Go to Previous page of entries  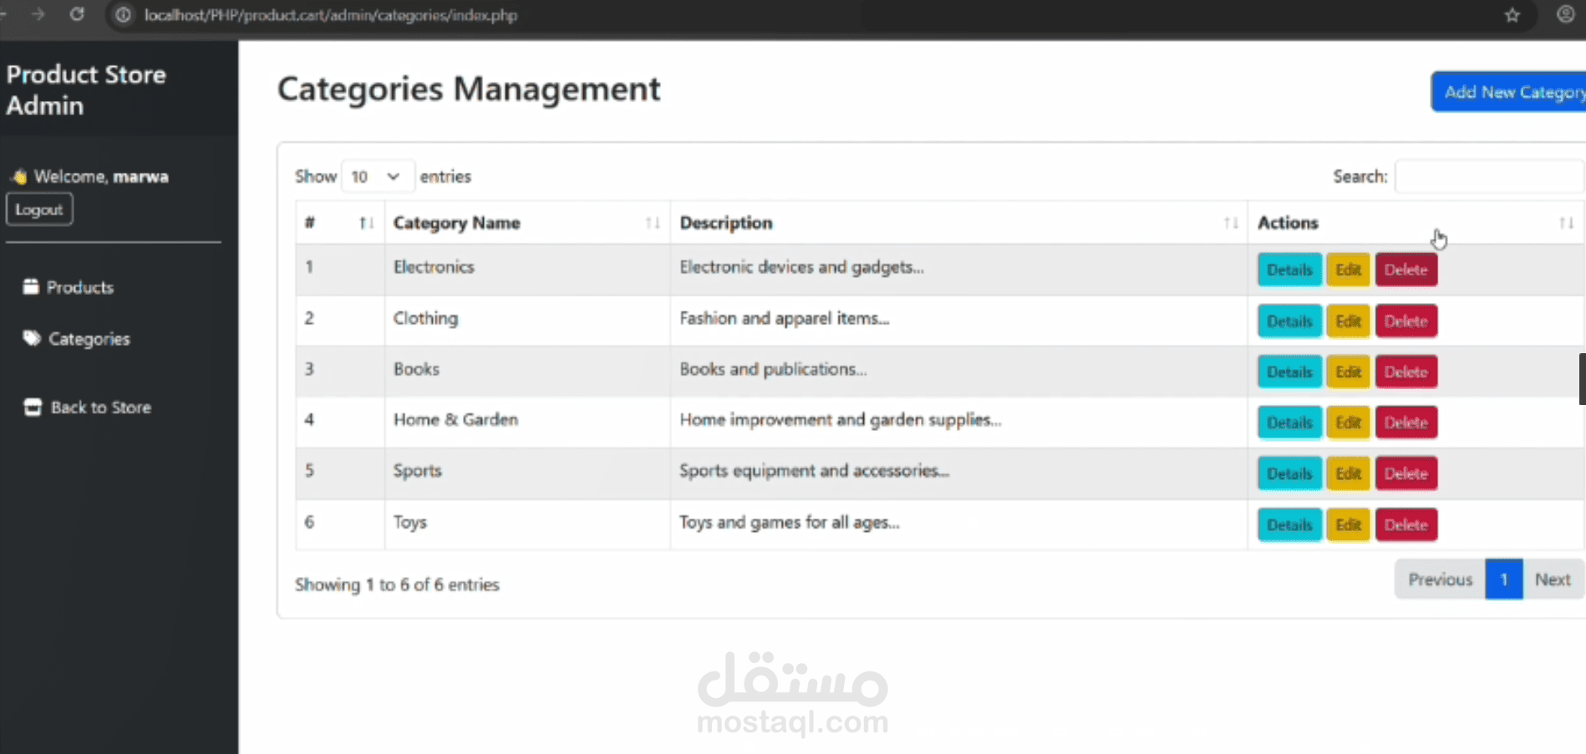pyautogui.click(x=1440, y=579)
